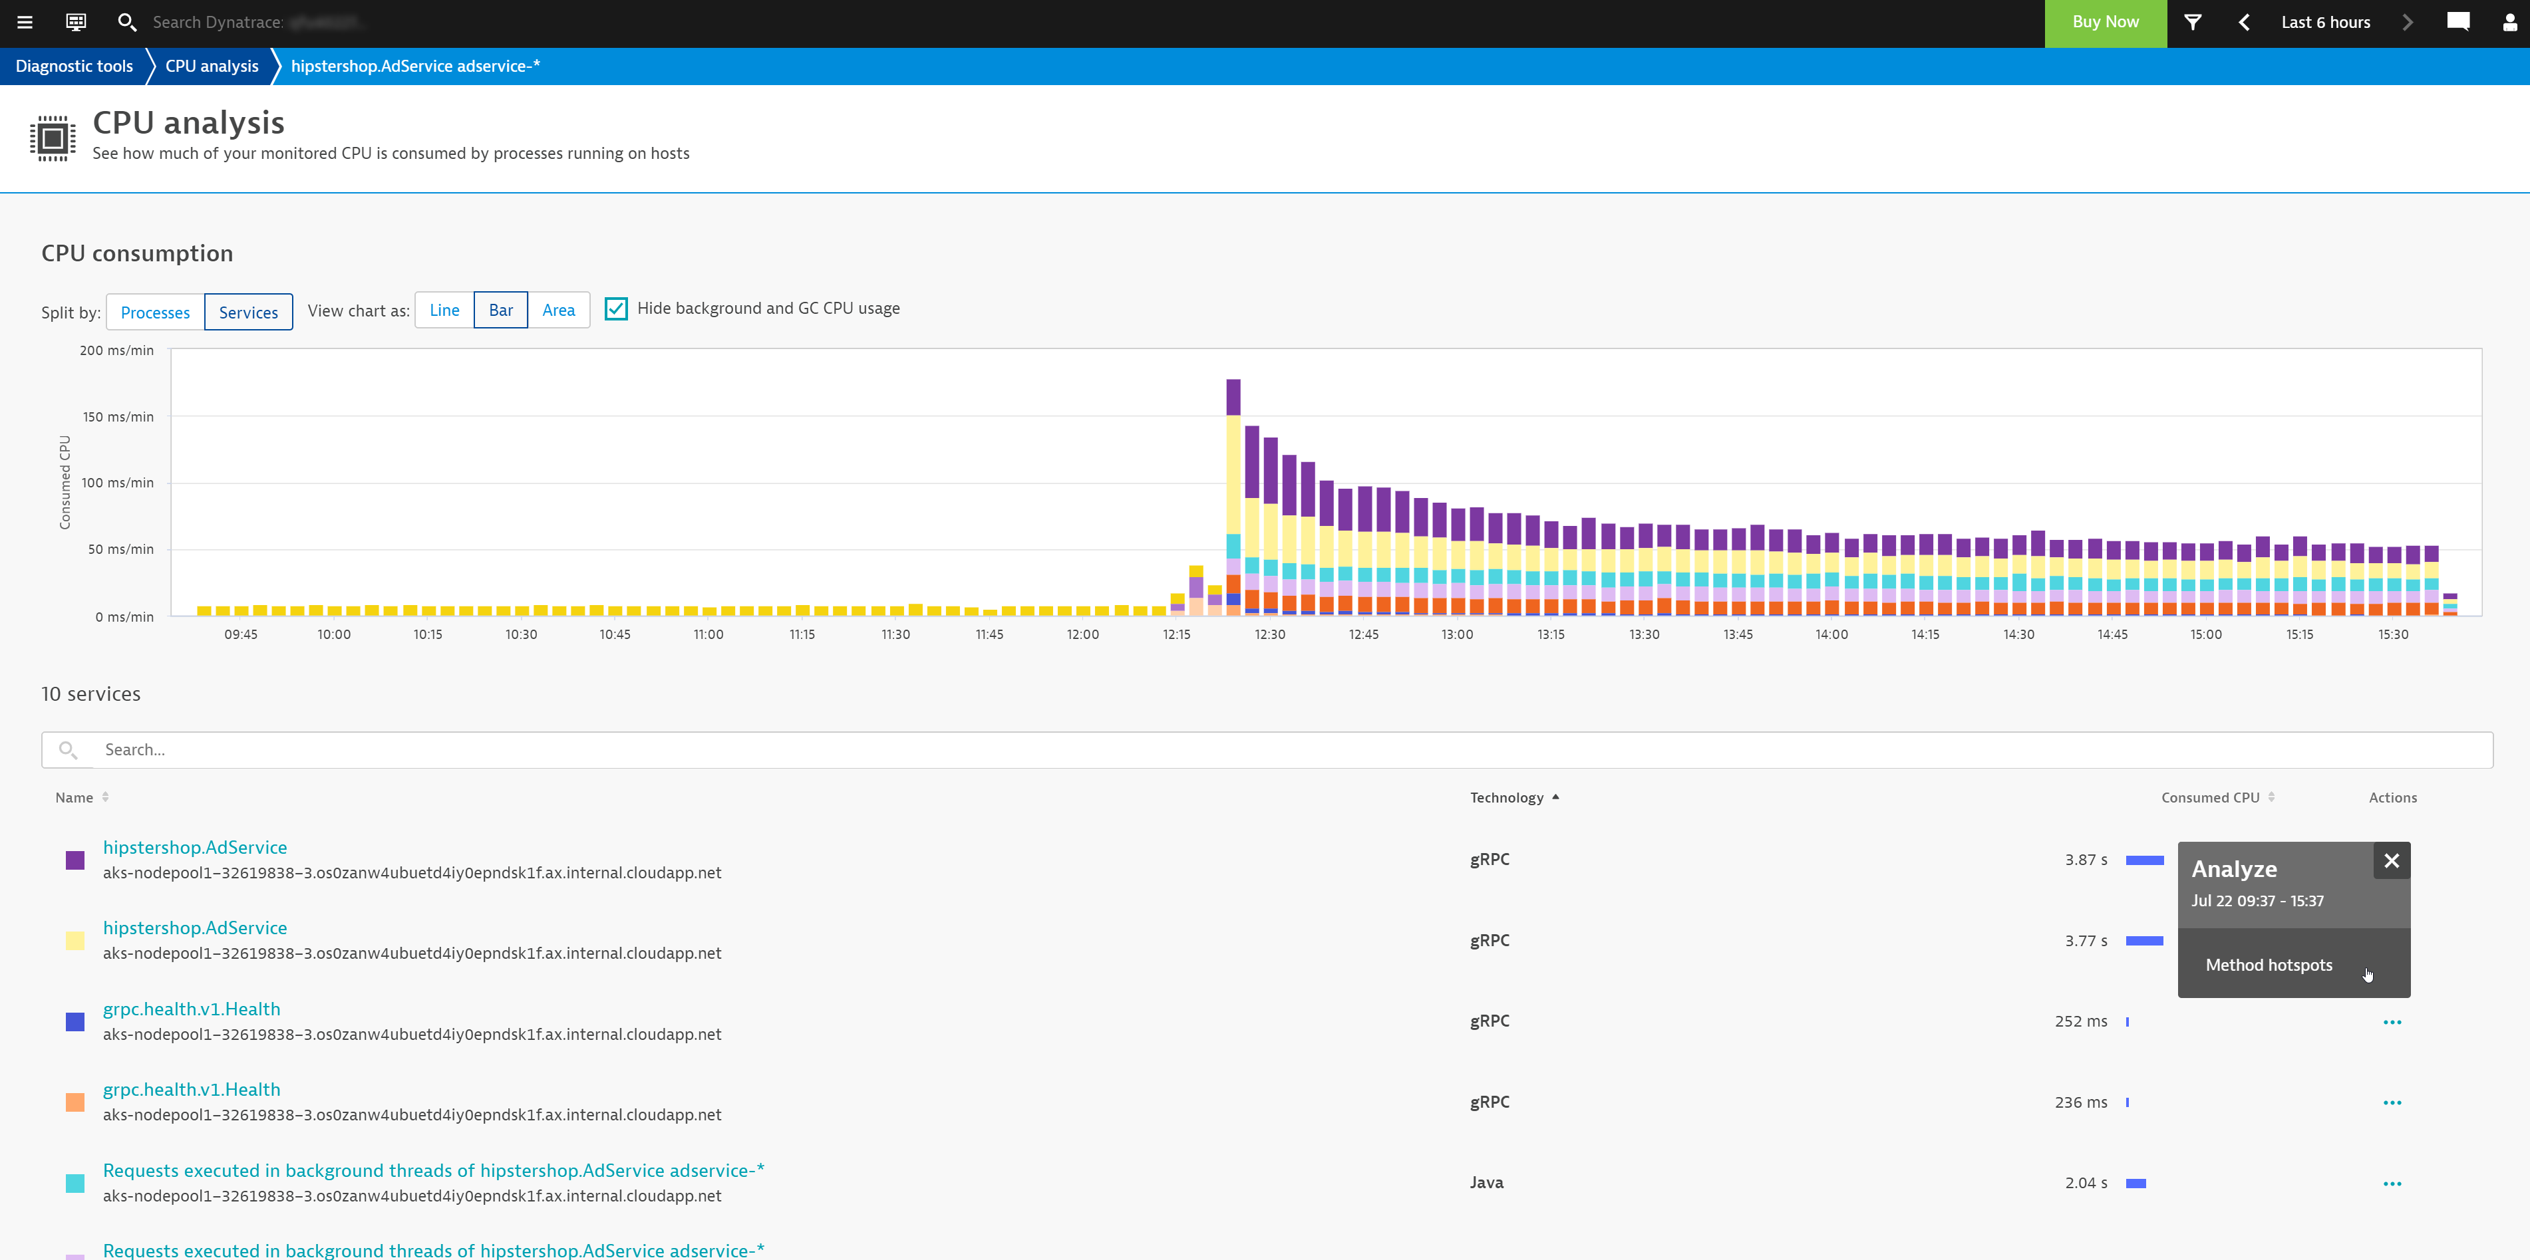Open actions menu for 252 ms grpc.health row

(x=2392, y=1021)
